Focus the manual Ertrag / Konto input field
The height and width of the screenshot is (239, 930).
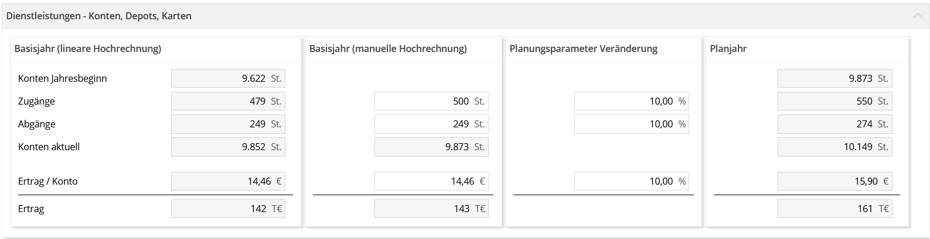[x=431, y=181]
